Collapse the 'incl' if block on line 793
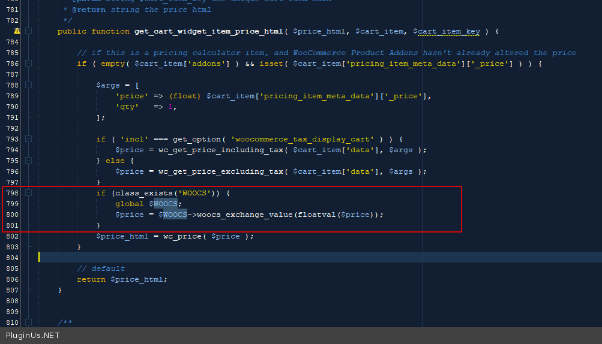The width and height of the screenshot is (602, 344). point(28,139)
